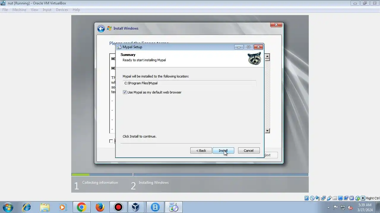
Task: Click the Windows install progress bar
Action: click(x=190, y=175)
